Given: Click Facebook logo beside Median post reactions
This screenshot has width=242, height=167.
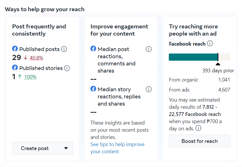Looking at the screenshot, I should tap(93, 49).
